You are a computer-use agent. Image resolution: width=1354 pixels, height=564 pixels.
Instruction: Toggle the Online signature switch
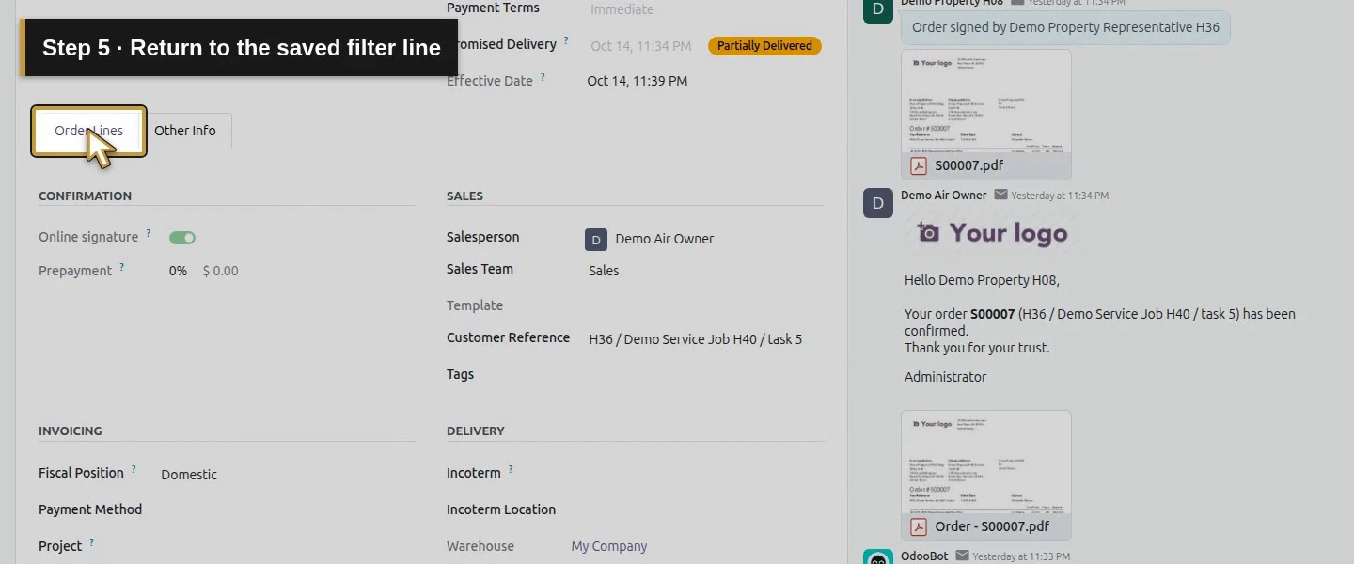coord(182,238)
